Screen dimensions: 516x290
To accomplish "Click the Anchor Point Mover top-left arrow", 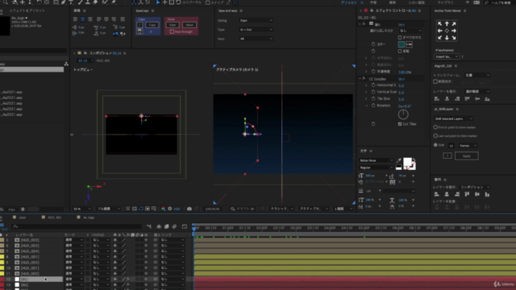I will (x=439, y=24).
